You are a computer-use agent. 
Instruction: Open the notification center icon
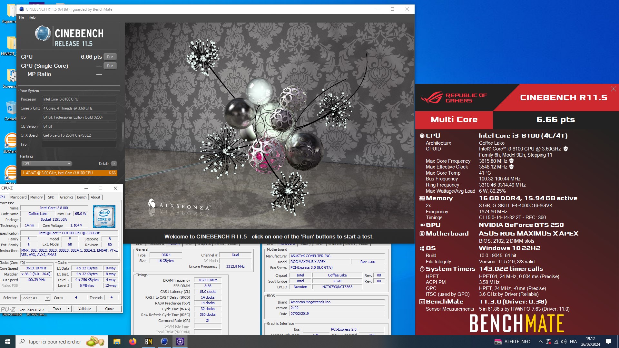608,342
